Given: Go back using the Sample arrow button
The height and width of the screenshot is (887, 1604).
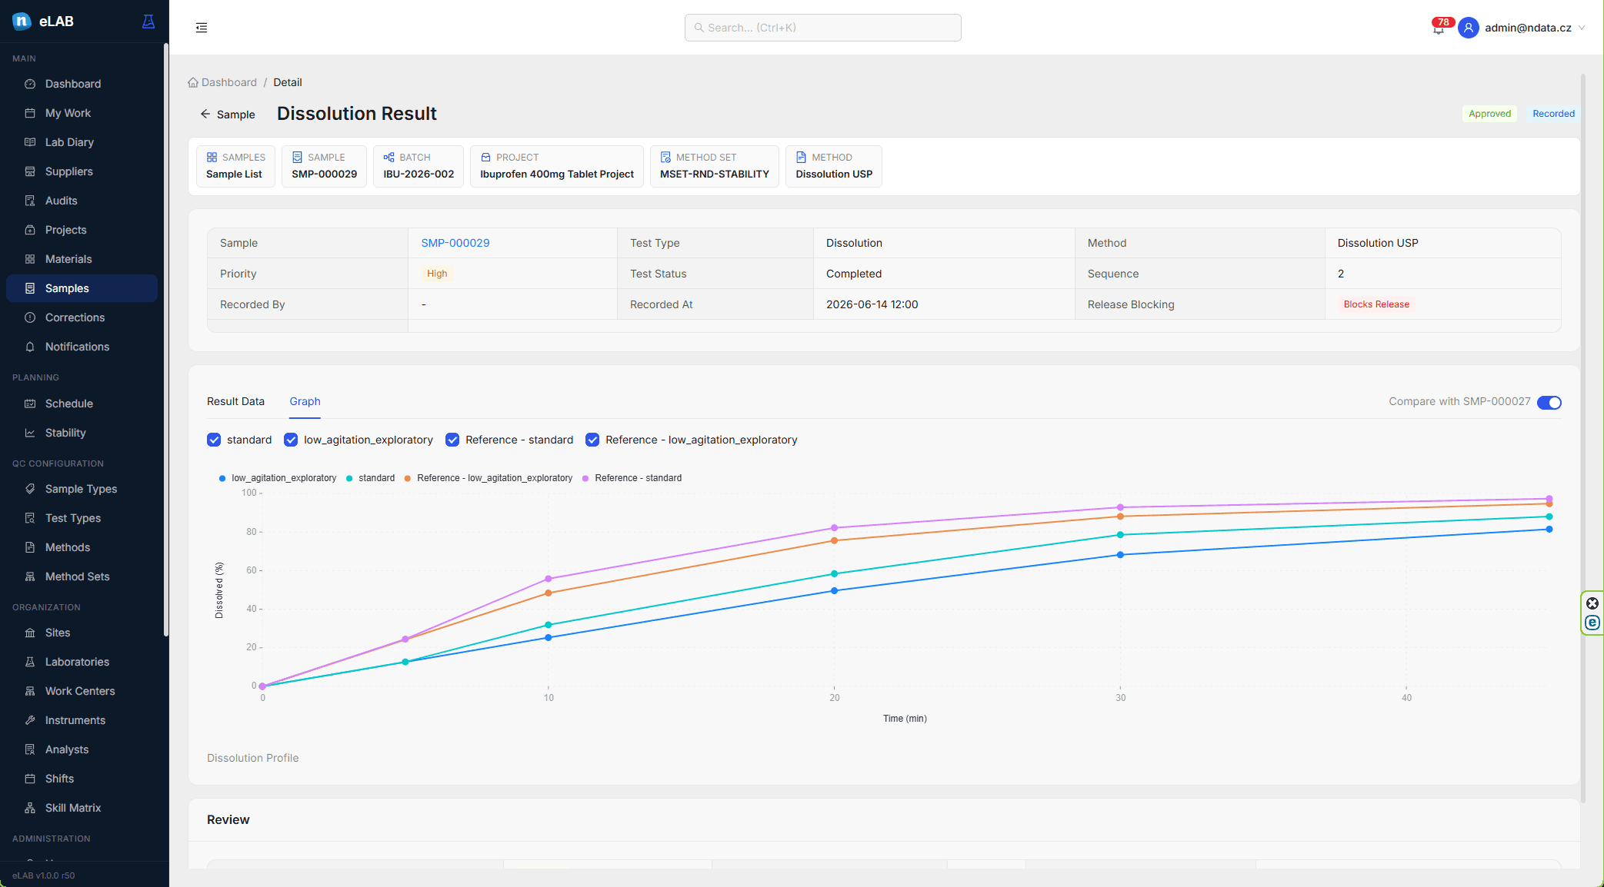Looking at the screenshot, I should click(x=227, y=115).
